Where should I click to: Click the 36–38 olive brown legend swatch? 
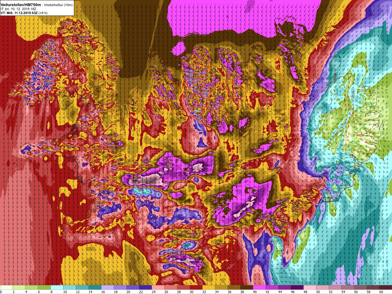click(234, 288)
